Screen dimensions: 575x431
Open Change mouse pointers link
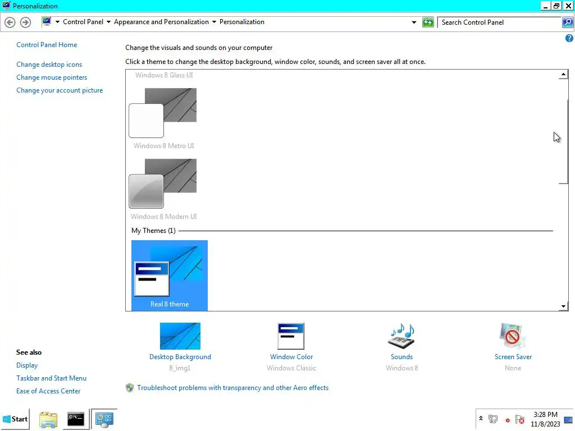pos(52,77)
